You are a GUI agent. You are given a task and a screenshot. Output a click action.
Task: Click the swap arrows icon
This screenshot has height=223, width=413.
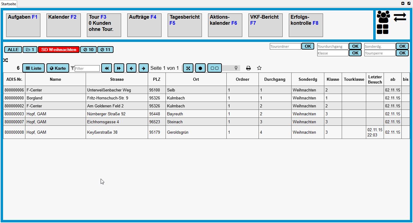(400, 17)
